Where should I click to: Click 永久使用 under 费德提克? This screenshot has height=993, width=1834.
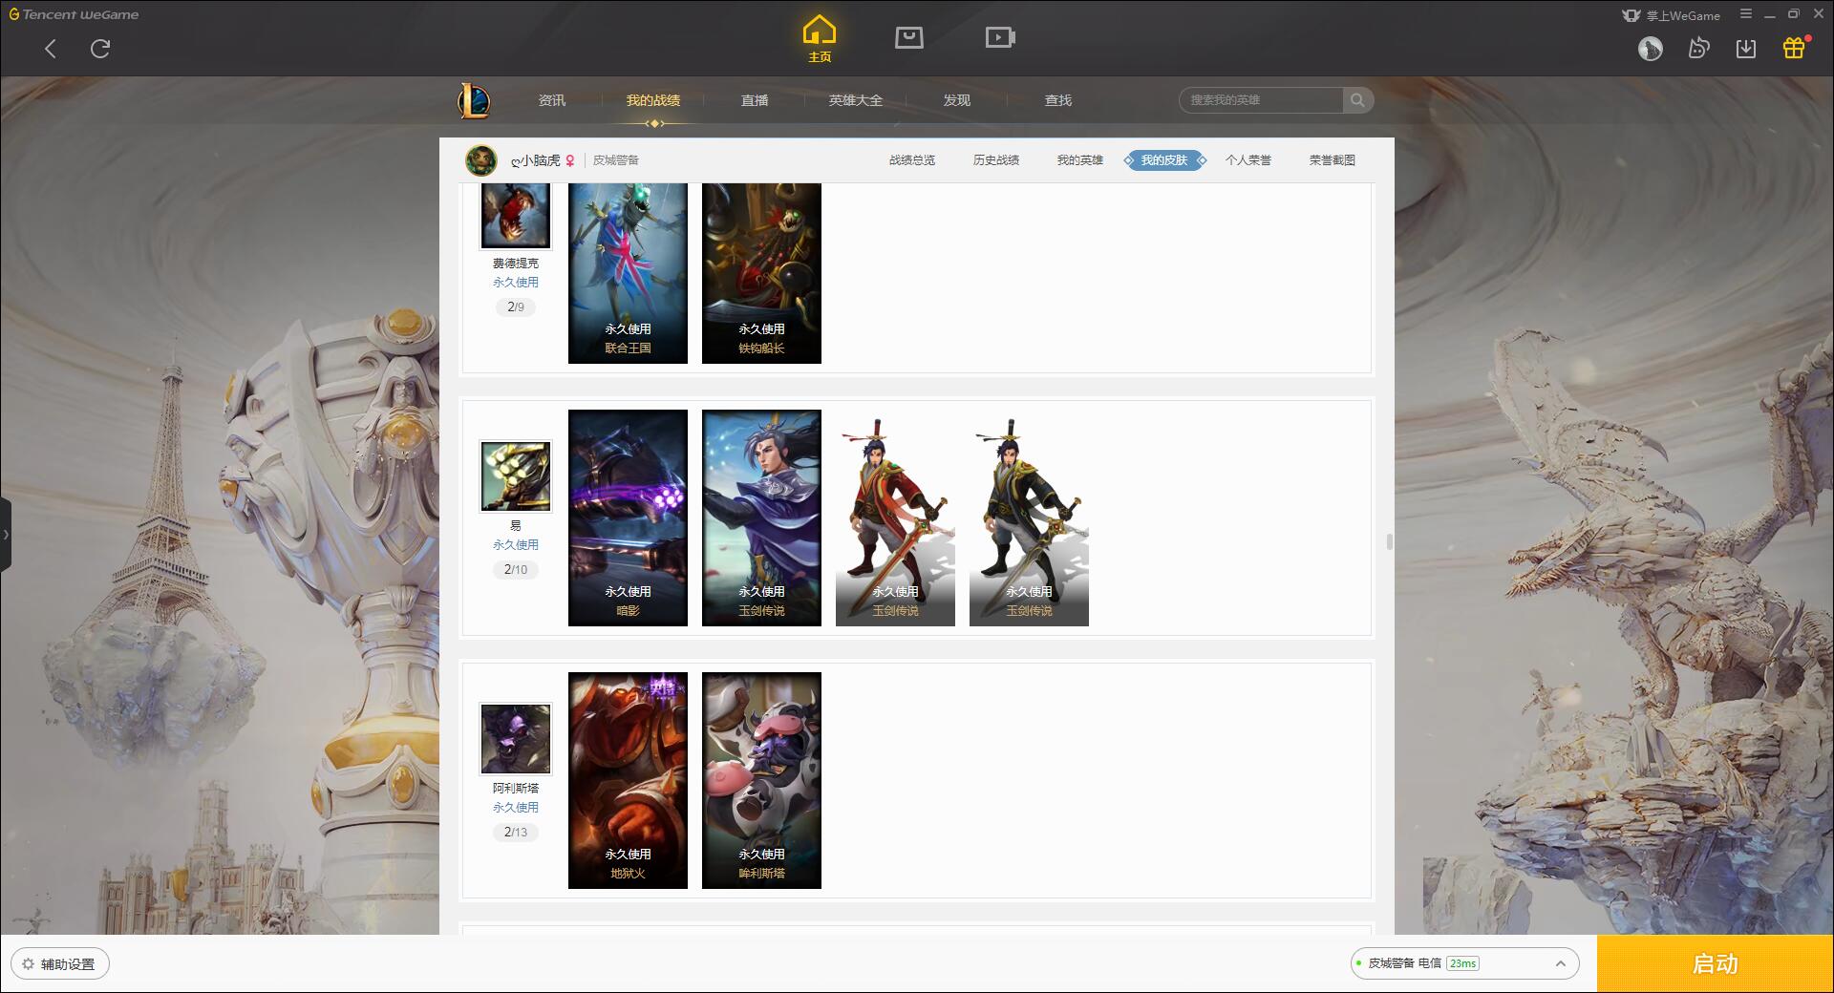click(x=516, y=283)
